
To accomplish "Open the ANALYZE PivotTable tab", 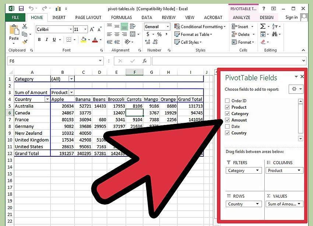I will click(241, 17).
